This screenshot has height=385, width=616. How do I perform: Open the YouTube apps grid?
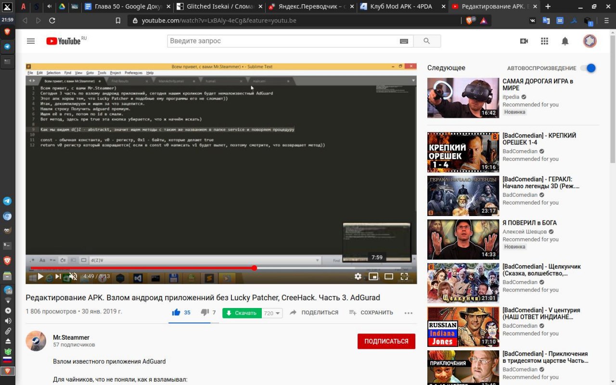point(545,41)
